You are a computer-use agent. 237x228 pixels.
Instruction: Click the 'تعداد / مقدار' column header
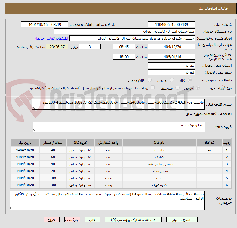(x=53, y=143)
